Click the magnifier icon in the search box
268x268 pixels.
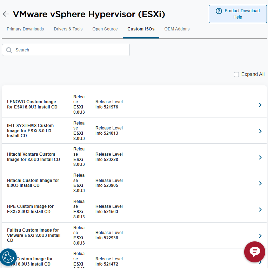coord(9,50)
